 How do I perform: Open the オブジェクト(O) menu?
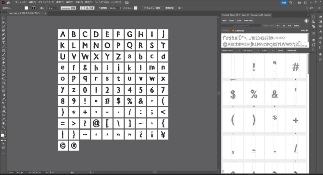tap(46, 2)
